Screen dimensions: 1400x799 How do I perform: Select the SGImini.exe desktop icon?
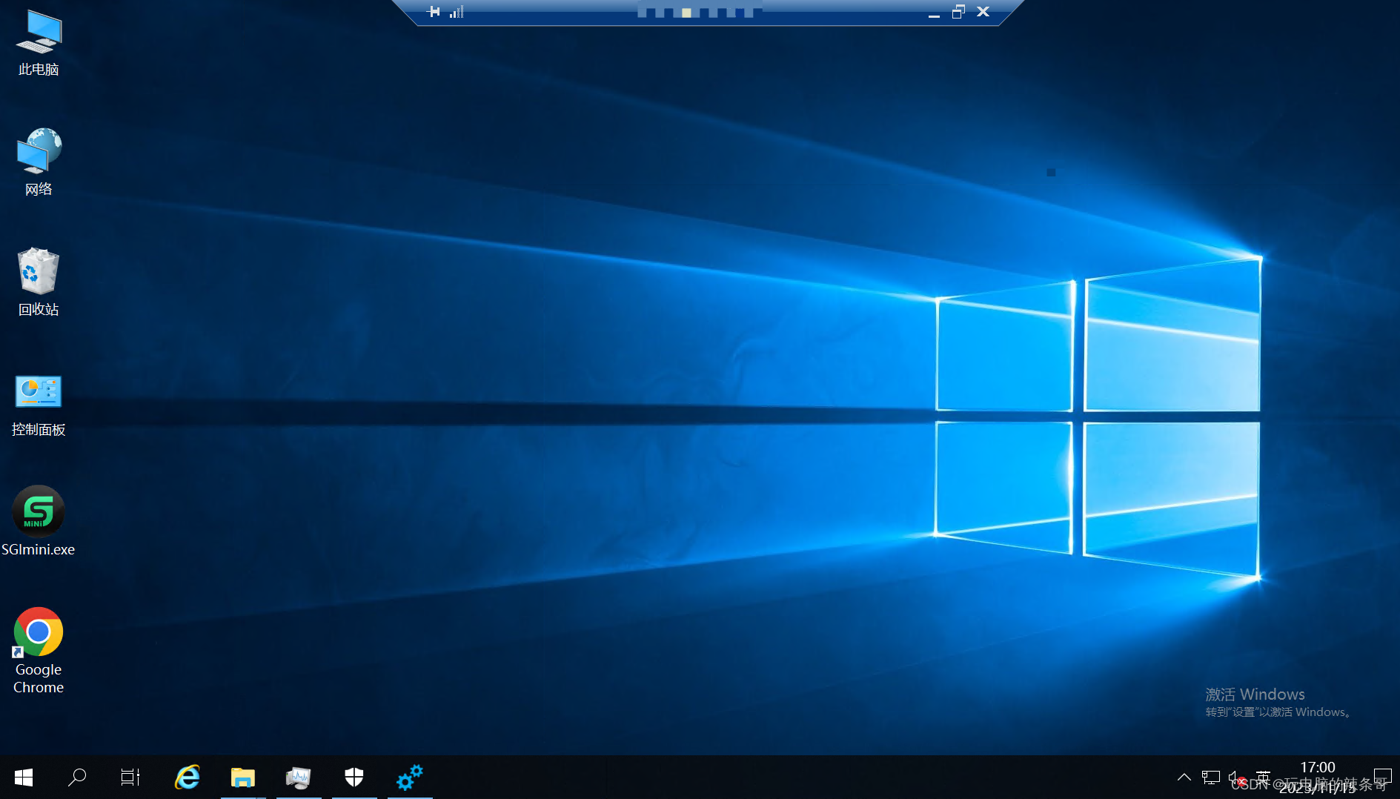[x=39, y=521]
